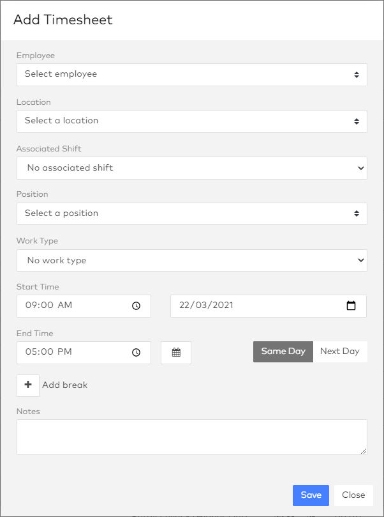Click the plus icon to add a break

[27, 385]
